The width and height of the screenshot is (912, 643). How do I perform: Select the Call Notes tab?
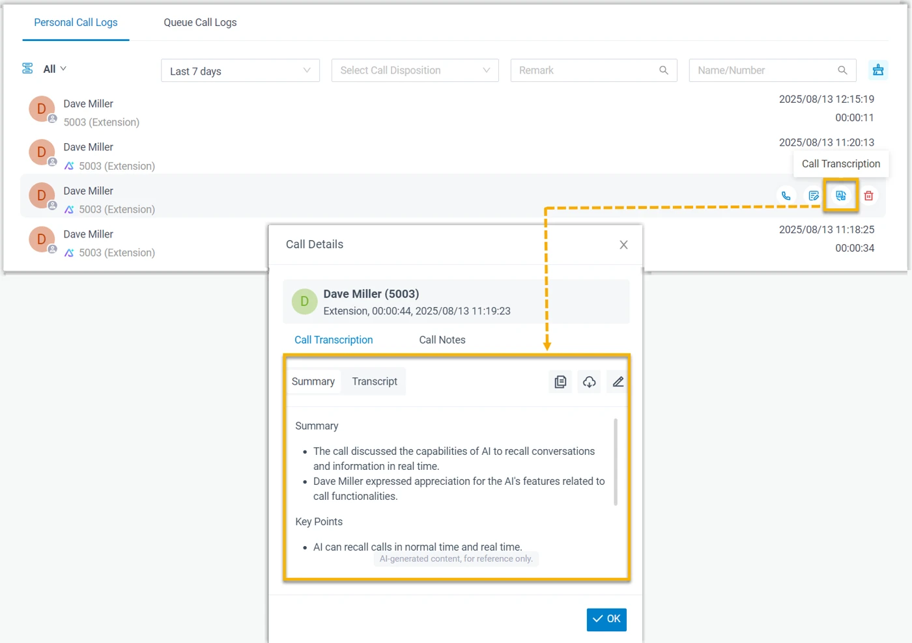(x=442, y=340)
